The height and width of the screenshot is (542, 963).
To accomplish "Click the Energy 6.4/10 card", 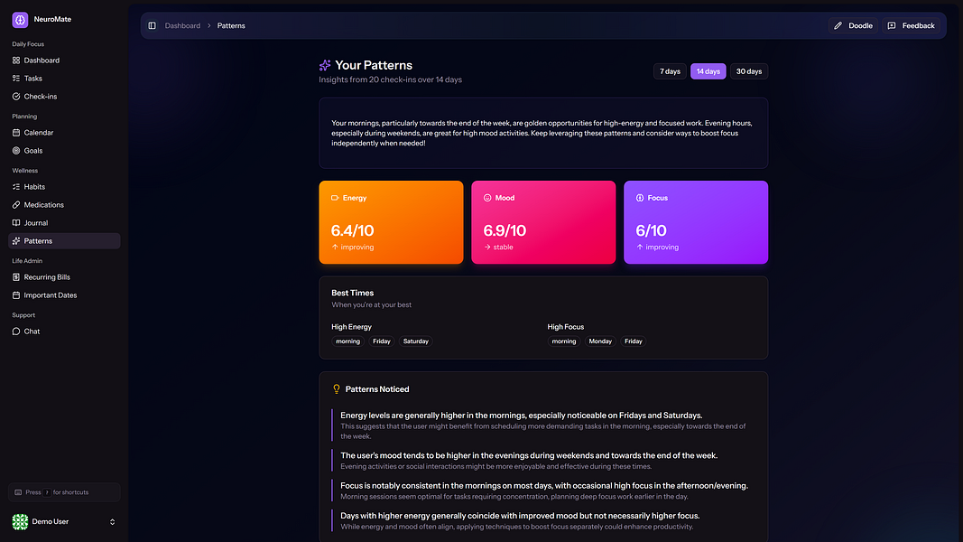I will pos(391,222).
